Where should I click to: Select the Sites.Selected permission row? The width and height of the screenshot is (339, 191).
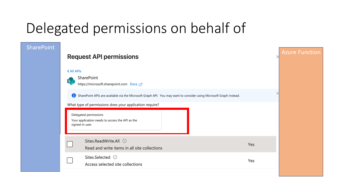point(171,160)
